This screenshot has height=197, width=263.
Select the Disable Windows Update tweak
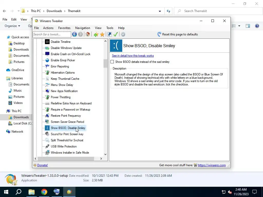tap(66, 48)
